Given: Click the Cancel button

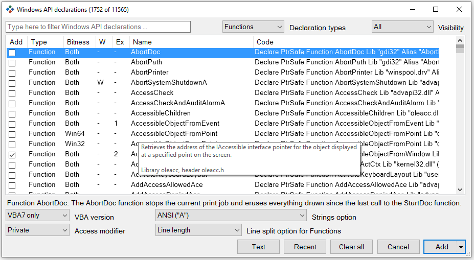Looking at the screenshot, I should 398,247.
